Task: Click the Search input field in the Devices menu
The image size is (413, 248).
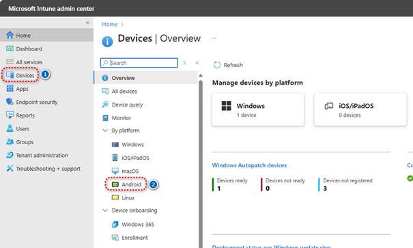Action: click(139, 63)
